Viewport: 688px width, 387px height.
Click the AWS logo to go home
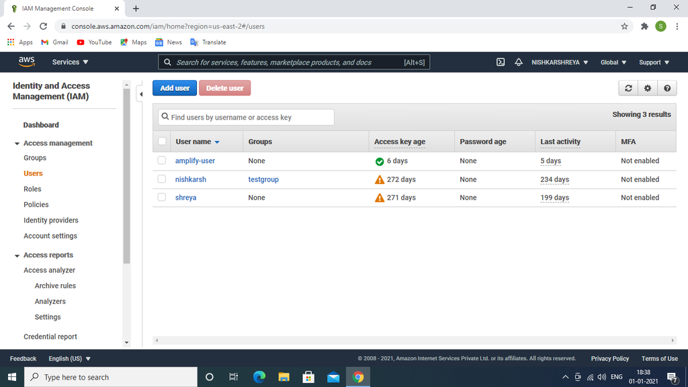click(26, 61)
